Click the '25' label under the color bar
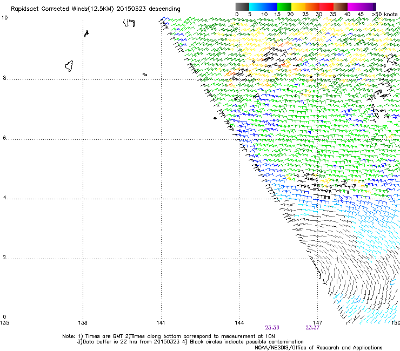Viewport: 400px width, 351px height. [x=305, y=15]
